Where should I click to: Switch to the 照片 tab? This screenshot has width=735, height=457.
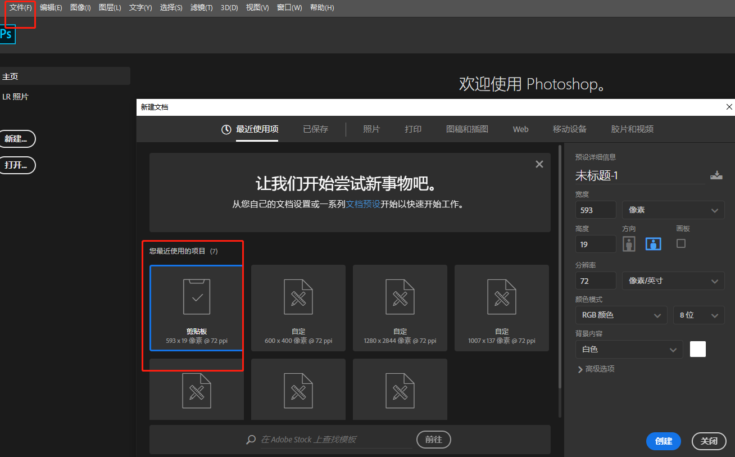(371, 129)
